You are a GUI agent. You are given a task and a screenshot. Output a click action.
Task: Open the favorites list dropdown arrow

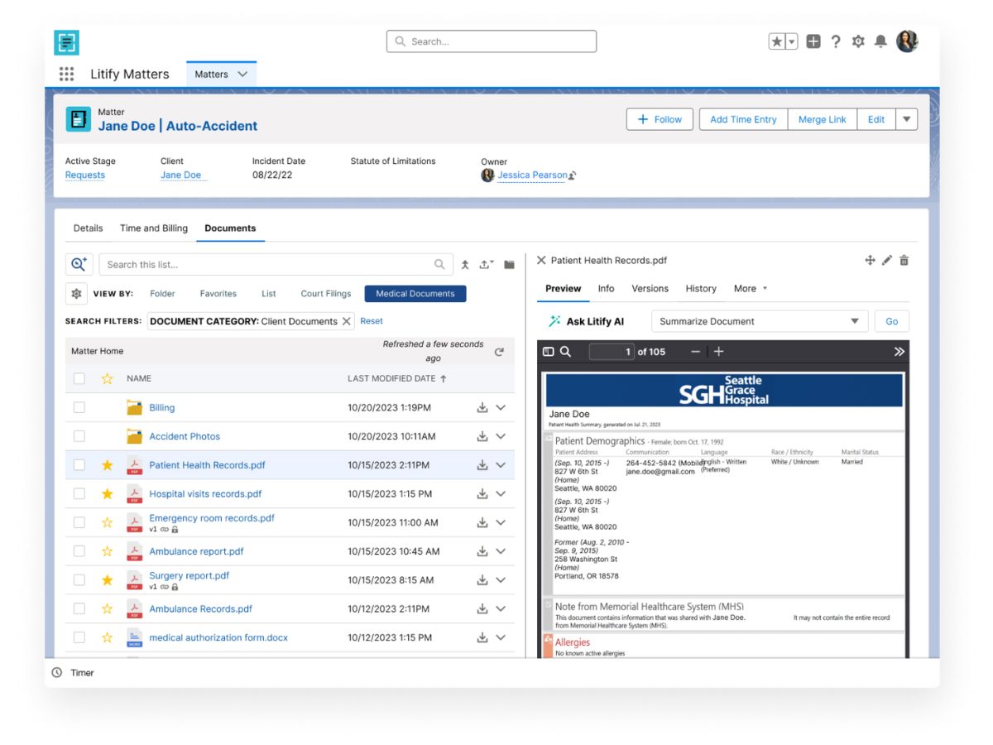792,41
